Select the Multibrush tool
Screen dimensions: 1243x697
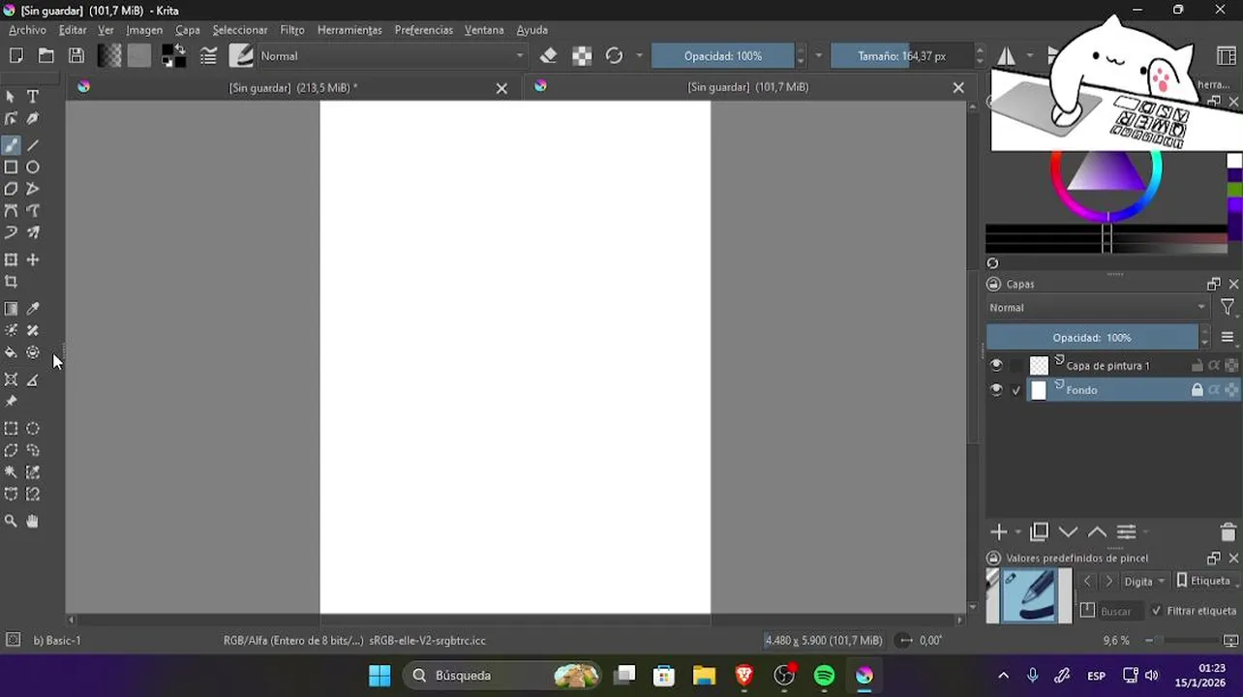point(33,232)
